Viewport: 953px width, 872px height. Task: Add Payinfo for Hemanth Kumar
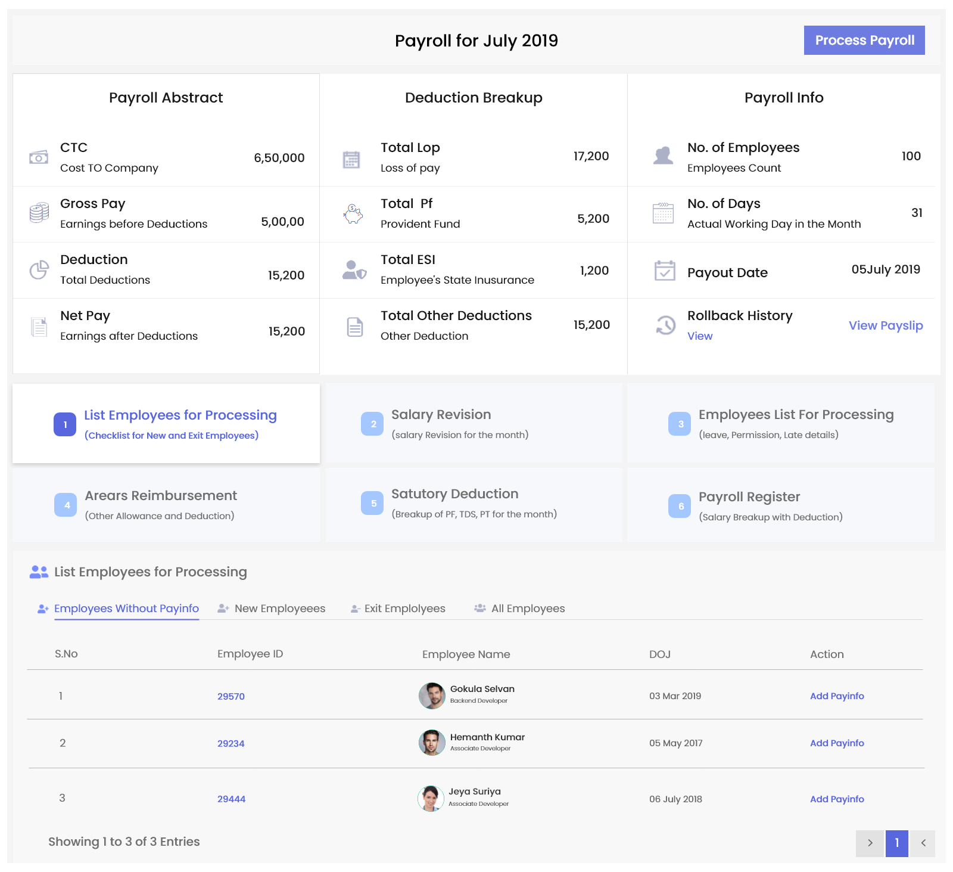[x=837, y=743]
